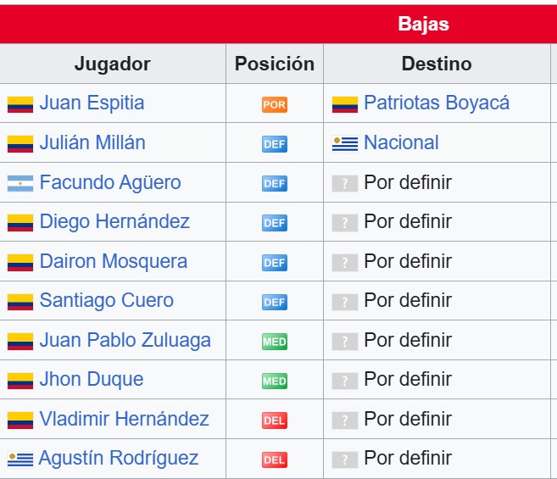557x479 pixels.
Task: Click the DEL icon for Vladimir Hernández
Action: point(275,421)
